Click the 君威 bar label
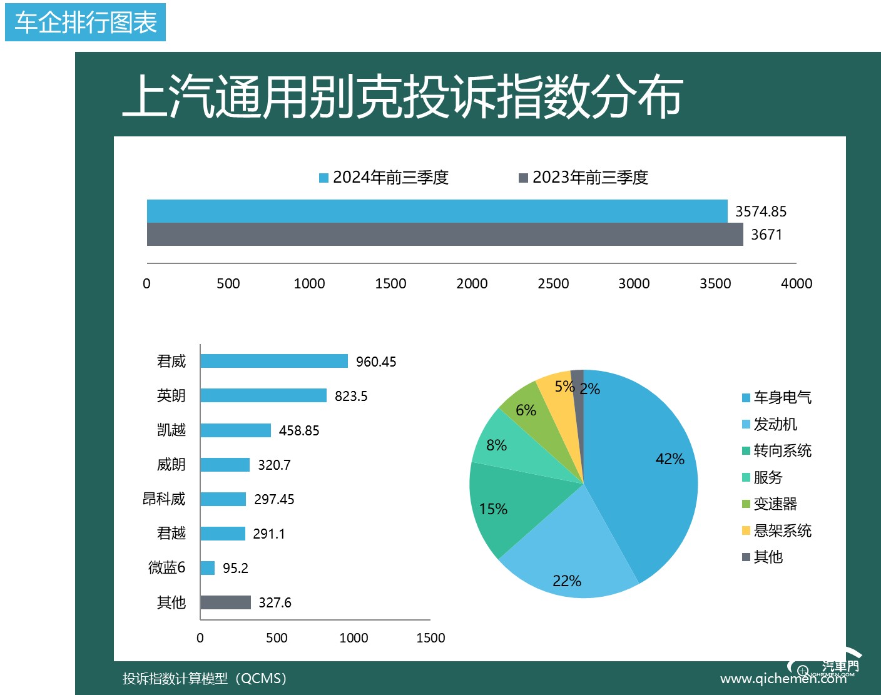The height and width of the screenshot is (695, 881). pos(171,361)
